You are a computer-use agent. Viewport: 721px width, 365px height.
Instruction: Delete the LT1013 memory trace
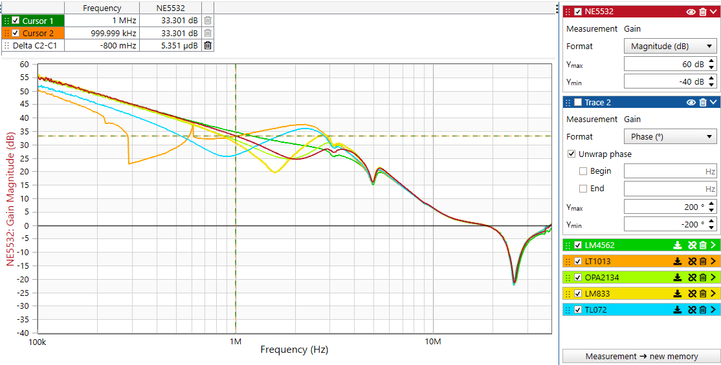tap(703, 262)
